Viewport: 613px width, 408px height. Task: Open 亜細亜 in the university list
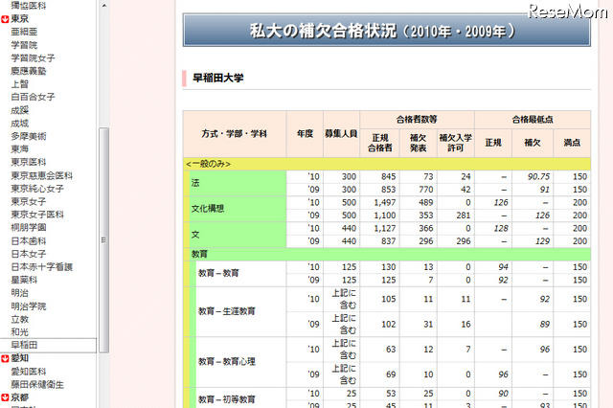[24, 32]
